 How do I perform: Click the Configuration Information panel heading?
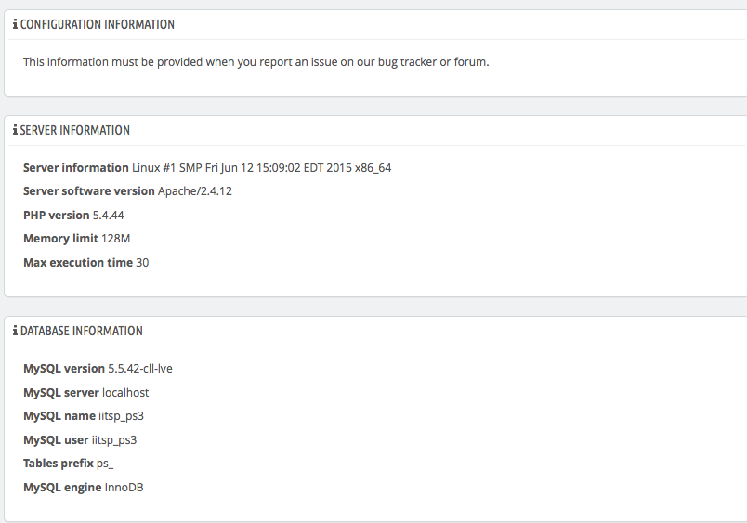98,24
